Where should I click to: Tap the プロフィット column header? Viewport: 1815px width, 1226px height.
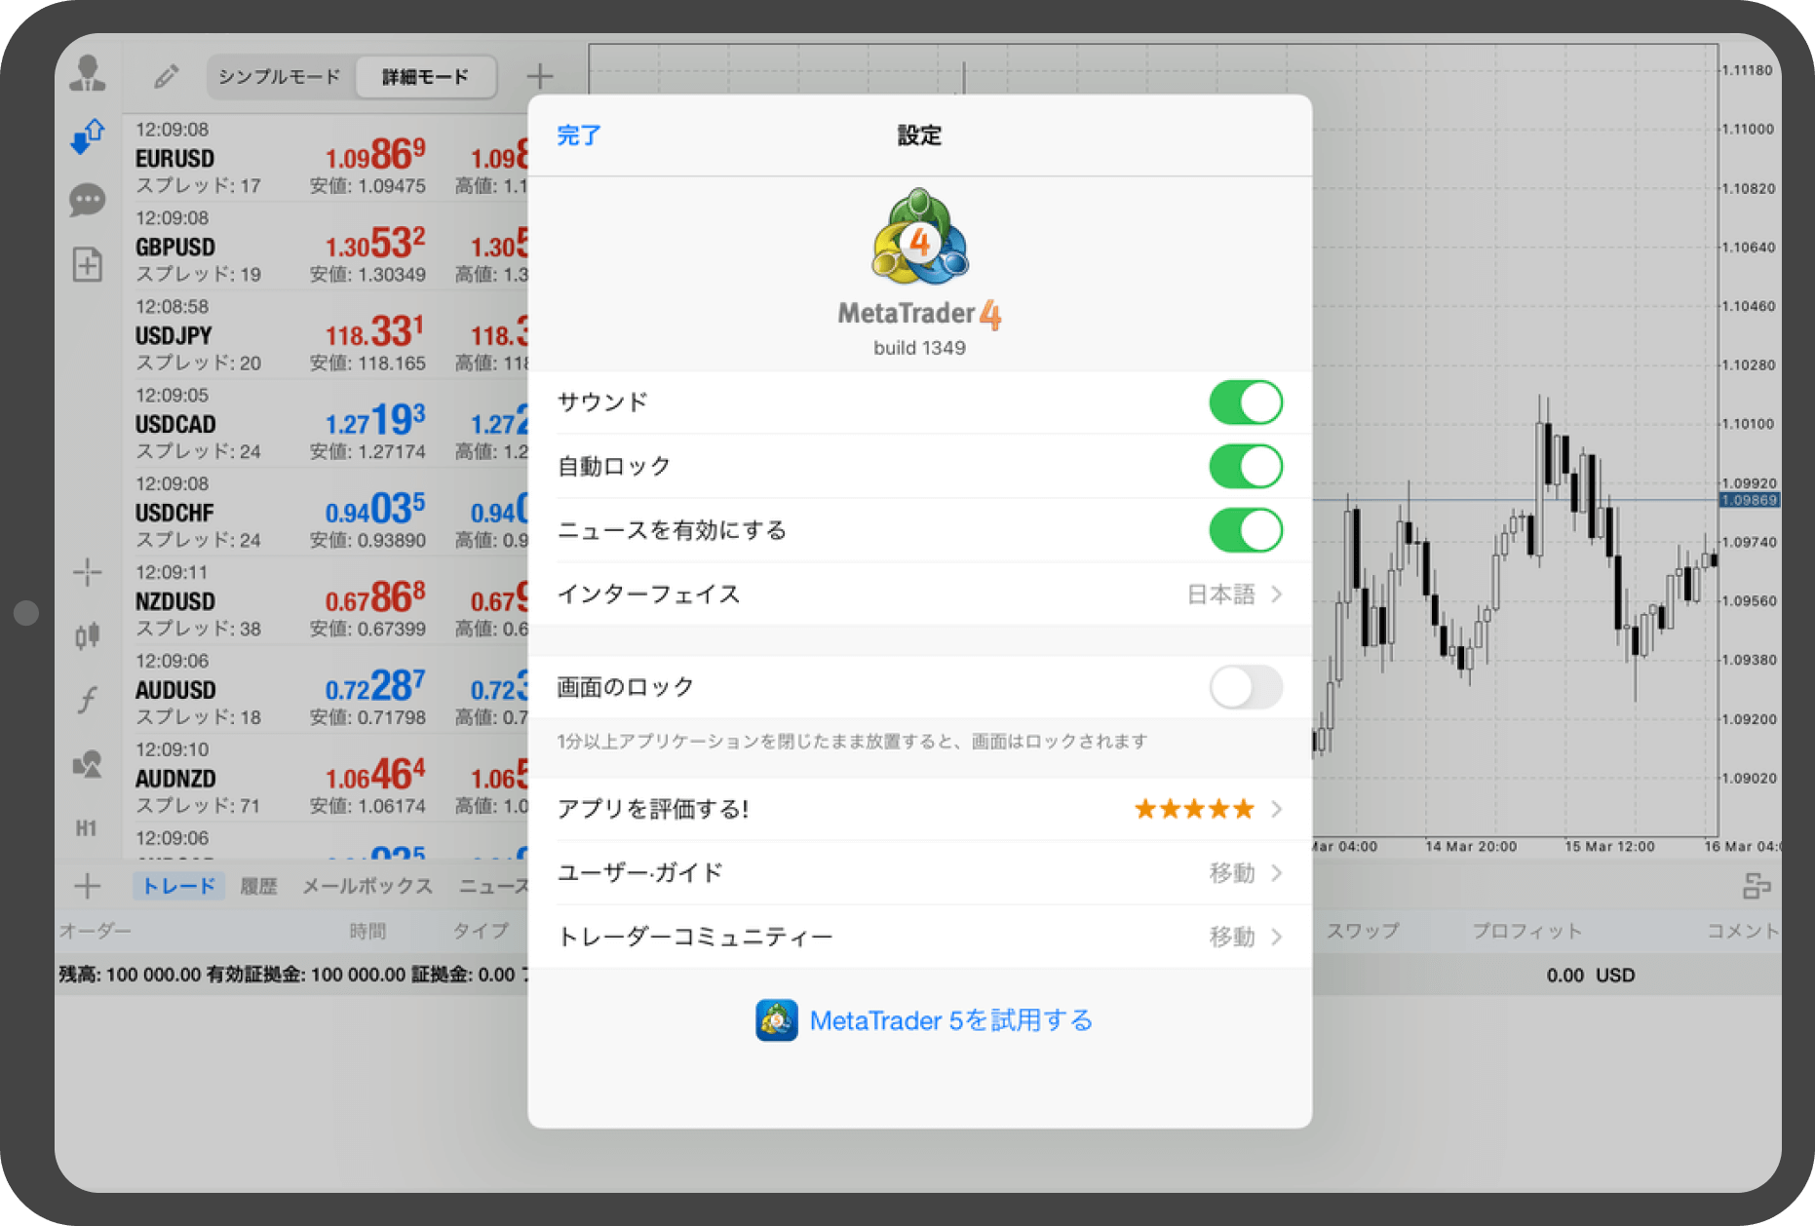coord(1526,931)
